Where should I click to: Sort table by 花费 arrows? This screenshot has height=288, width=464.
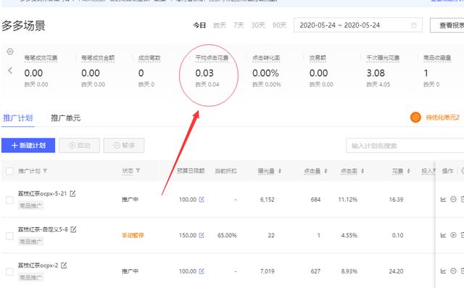(409, 170)
